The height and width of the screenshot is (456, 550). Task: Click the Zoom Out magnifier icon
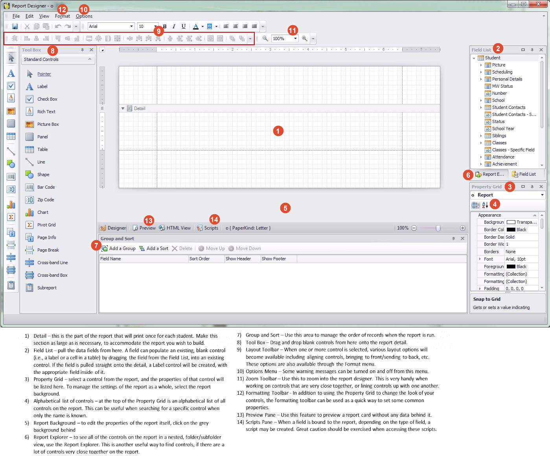(265, 39)
